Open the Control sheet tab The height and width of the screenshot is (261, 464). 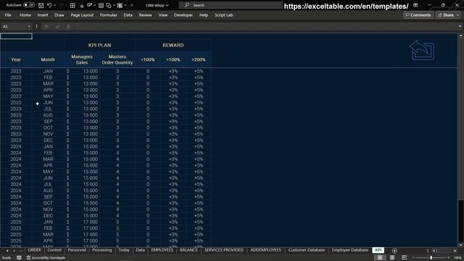click(54, 250)
